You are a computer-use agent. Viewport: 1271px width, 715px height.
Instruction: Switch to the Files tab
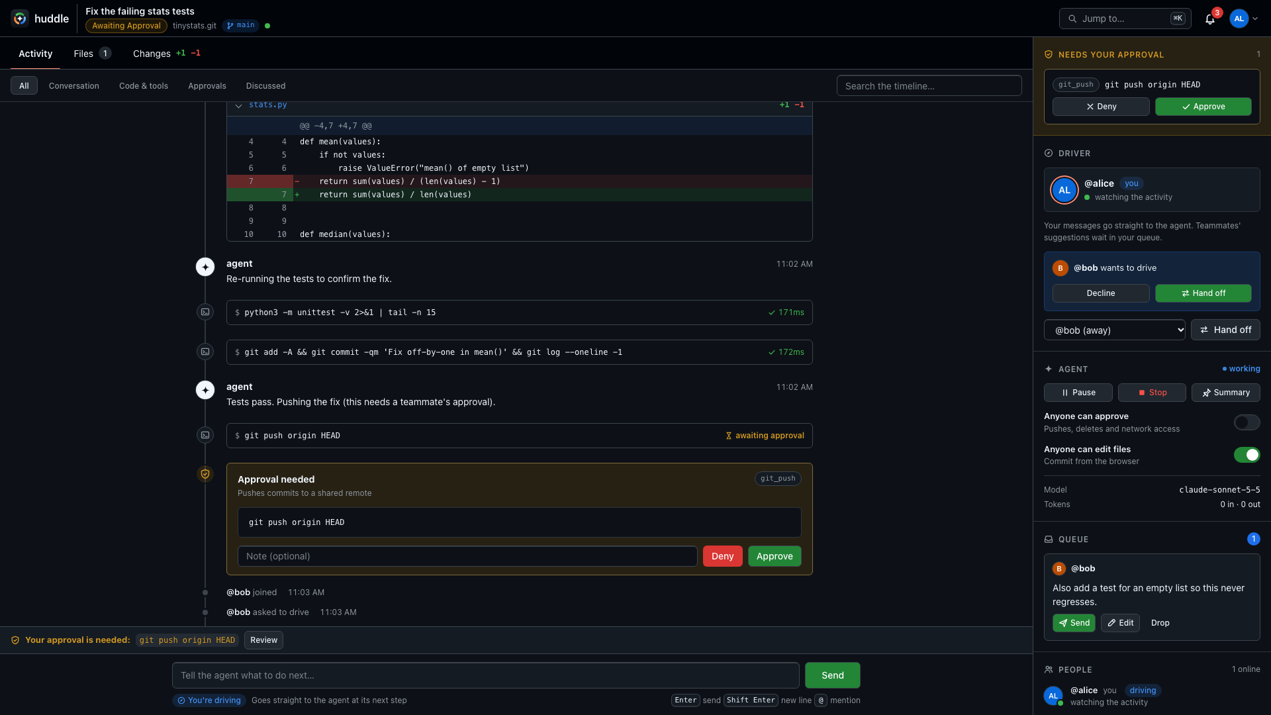(93, 54)
